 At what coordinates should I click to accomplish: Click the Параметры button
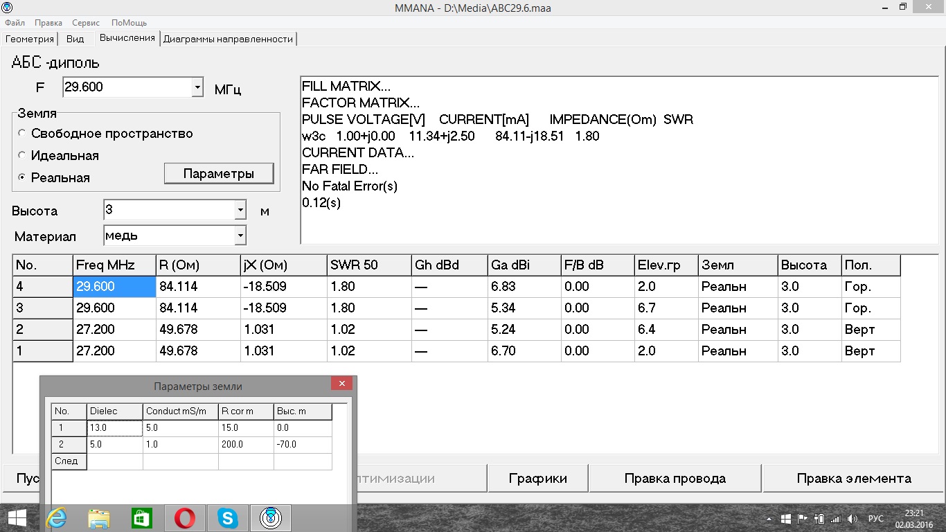pyautogui.click(x=219, y=174)
